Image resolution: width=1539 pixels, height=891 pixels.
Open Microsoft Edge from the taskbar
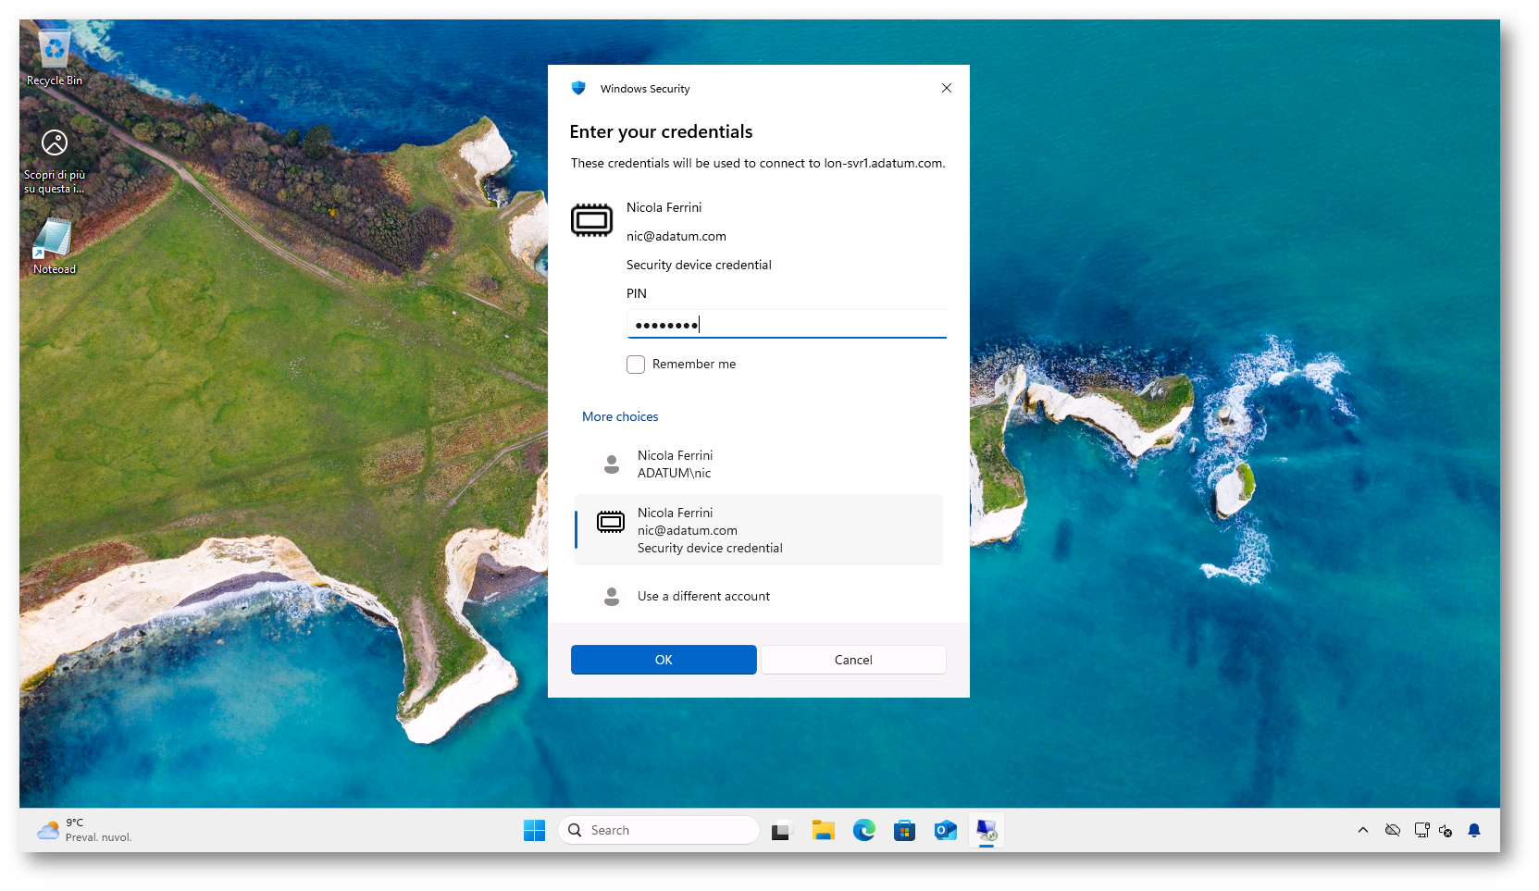(x=863, y=831)
